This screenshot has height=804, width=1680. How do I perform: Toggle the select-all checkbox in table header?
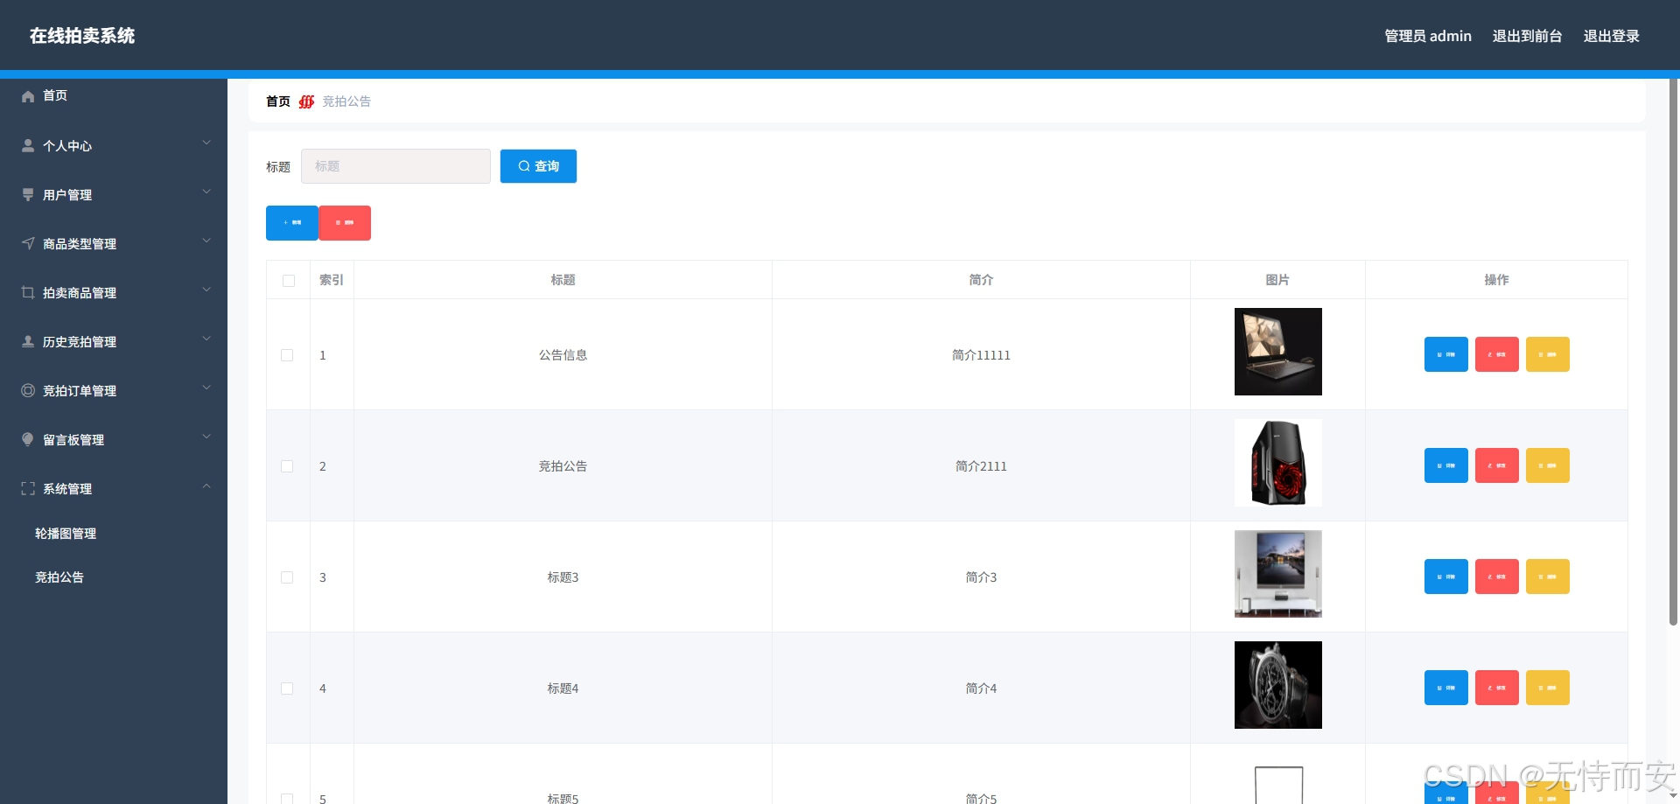[289, 281]
